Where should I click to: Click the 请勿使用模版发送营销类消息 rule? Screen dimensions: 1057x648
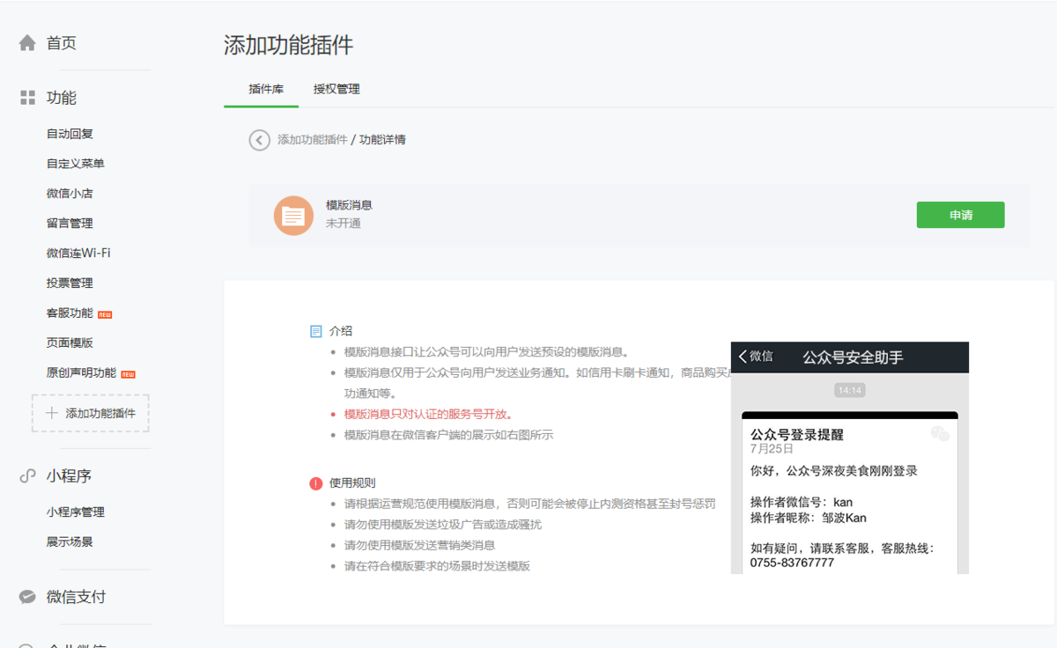[419, 546]
